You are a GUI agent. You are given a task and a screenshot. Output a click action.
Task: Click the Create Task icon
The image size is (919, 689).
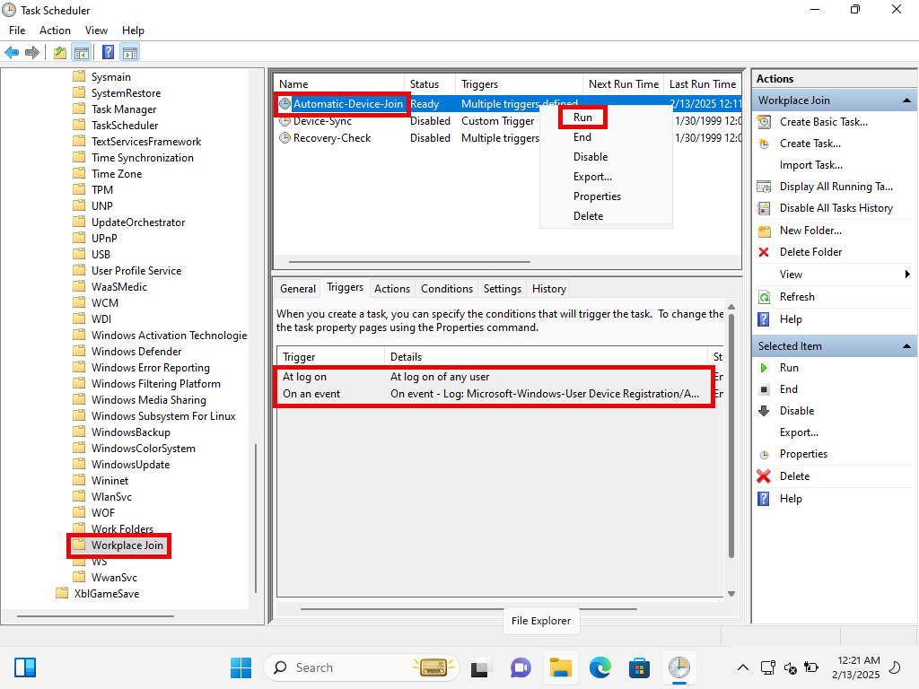[765, 144]
